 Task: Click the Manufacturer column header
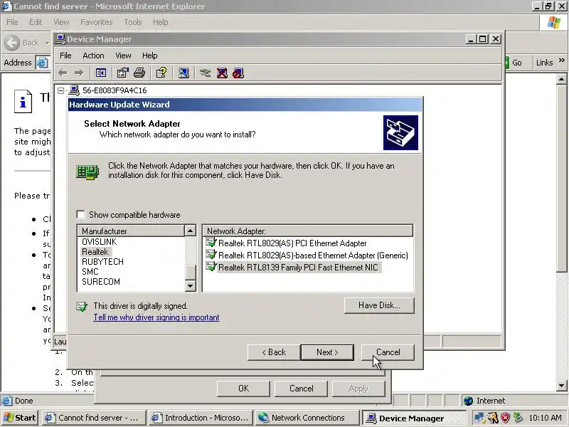131,231
